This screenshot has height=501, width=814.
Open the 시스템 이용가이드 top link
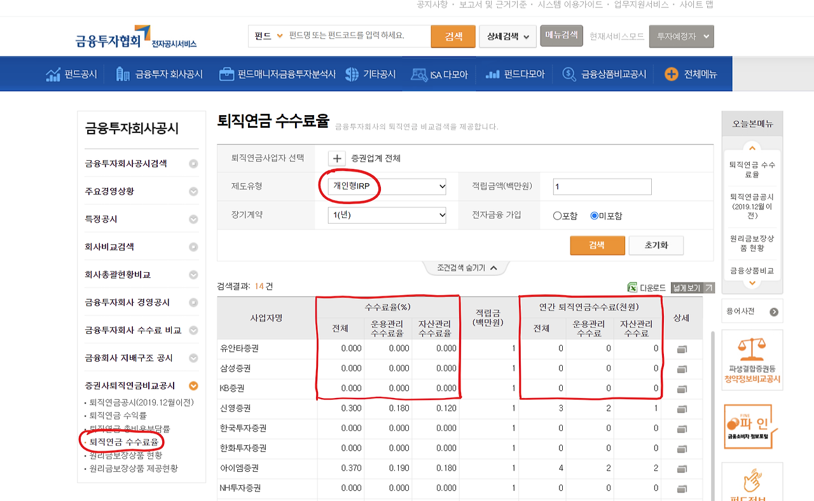pos(571,4)
